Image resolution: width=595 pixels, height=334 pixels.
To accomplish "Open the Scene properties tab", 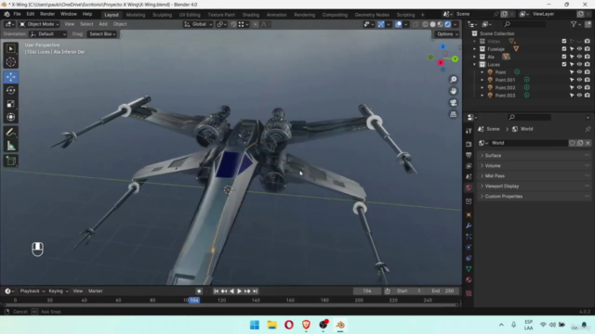I will [x=469, y=177].
